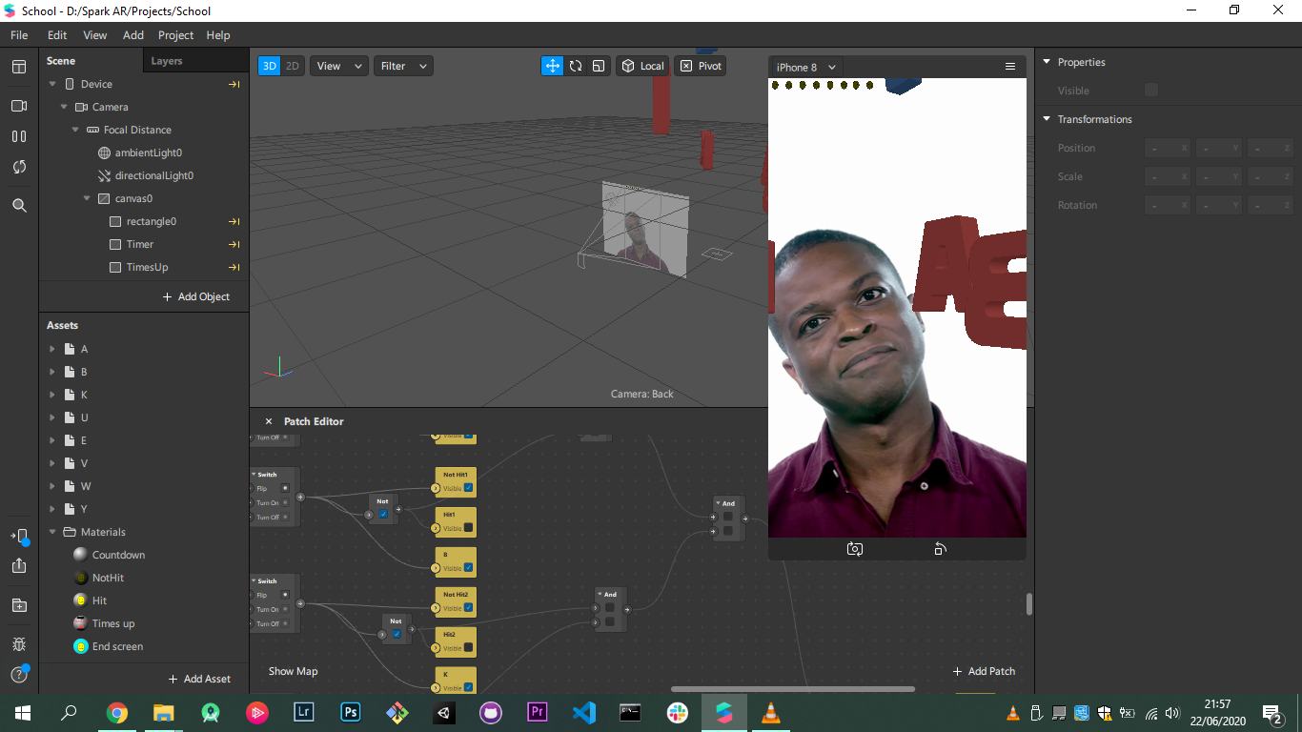Click the video camera icon in left toolbar
This screenshot has height=732, width=1302.
pyautogui.click(x=19, y=106)
